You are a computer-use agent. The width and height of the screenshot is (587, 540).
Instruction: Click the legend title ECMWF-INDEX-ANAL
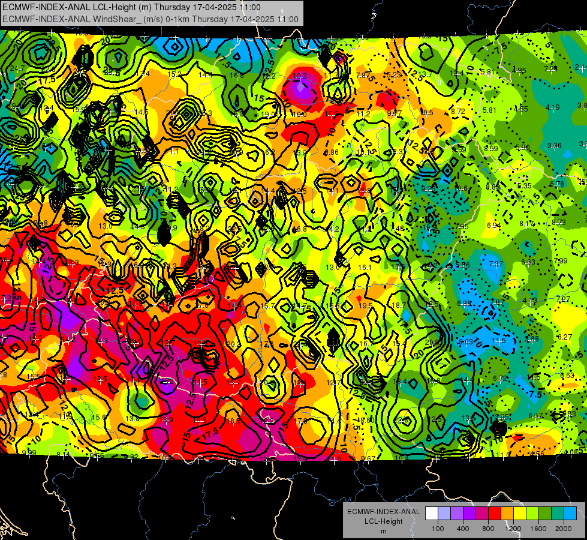(383, 512)
